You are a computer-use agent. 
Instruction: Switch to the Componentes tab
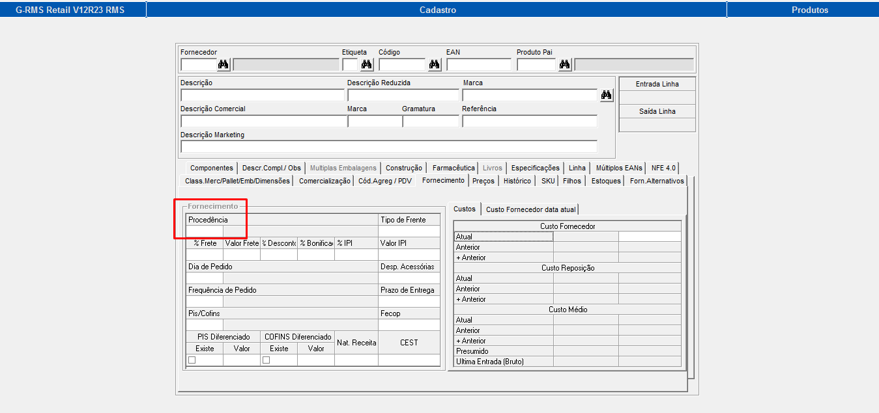click(212, 168)
